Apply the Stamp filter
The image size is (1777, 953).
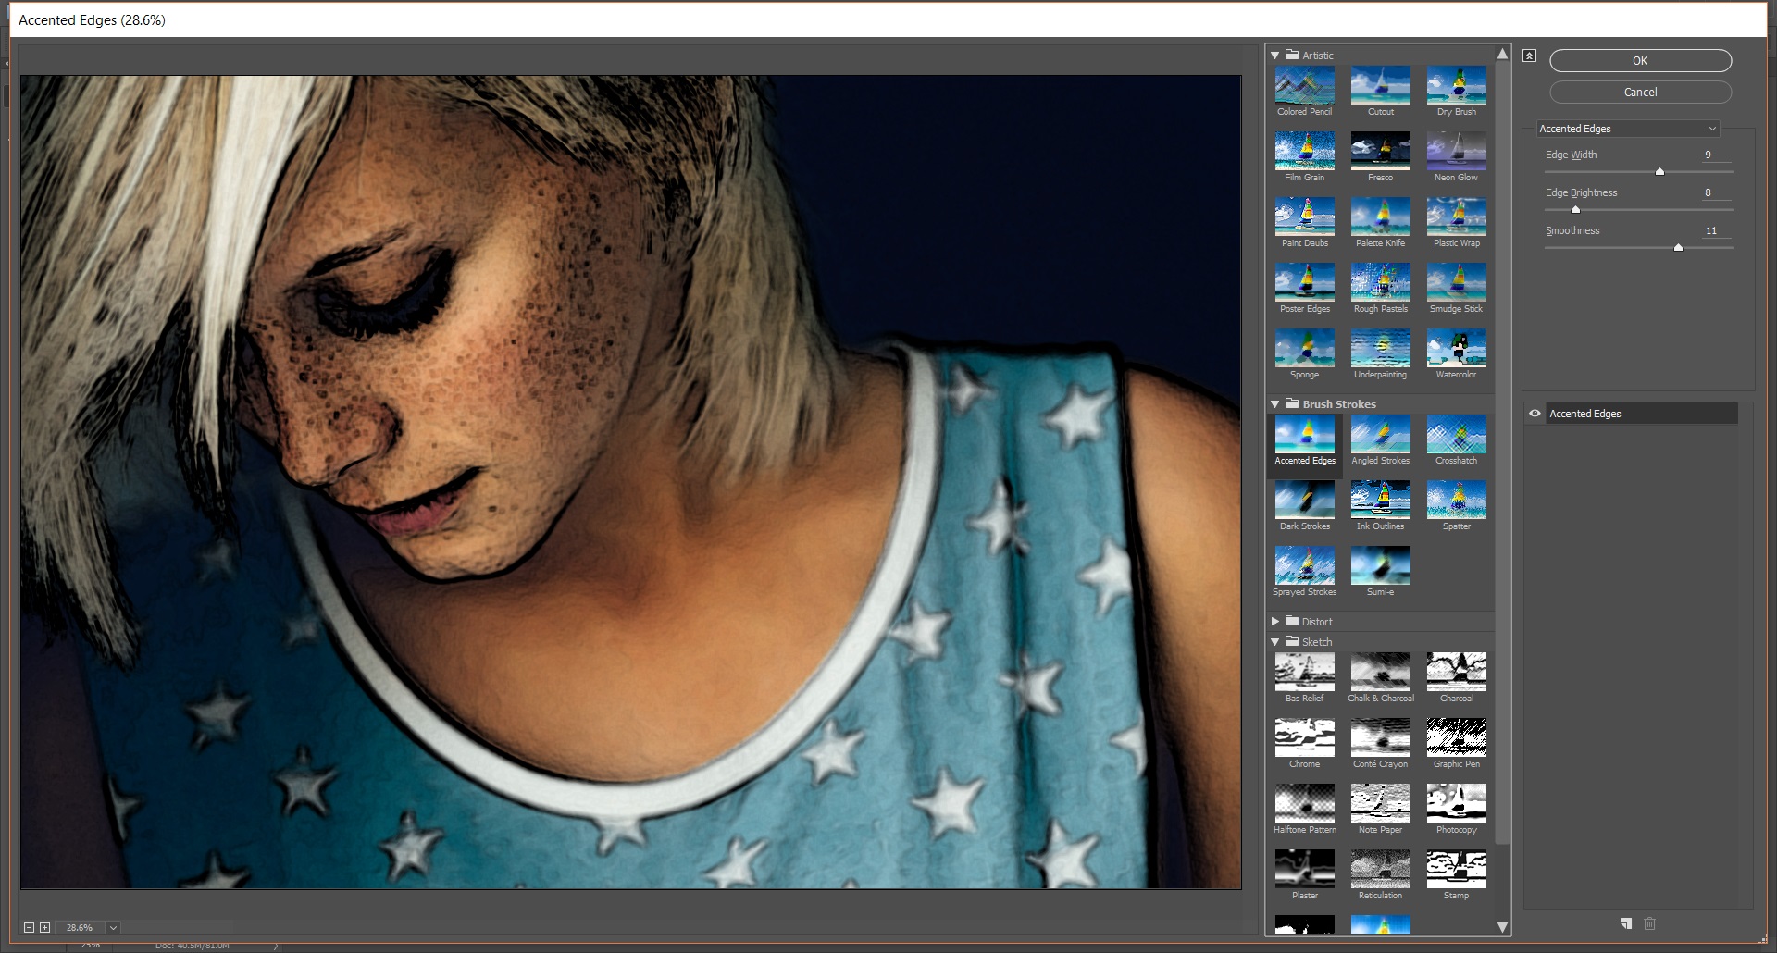(1456, 869)
